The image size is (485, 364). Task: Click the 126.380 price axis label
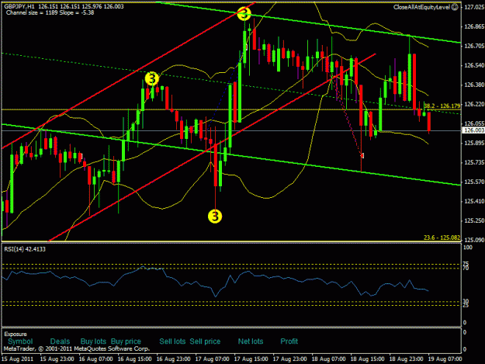coord(473,85)
